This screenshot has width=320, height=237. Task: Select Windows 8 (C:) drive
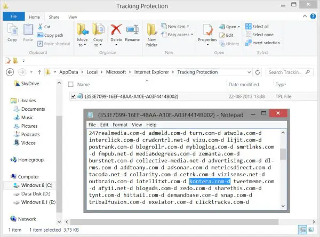[33, 185]
